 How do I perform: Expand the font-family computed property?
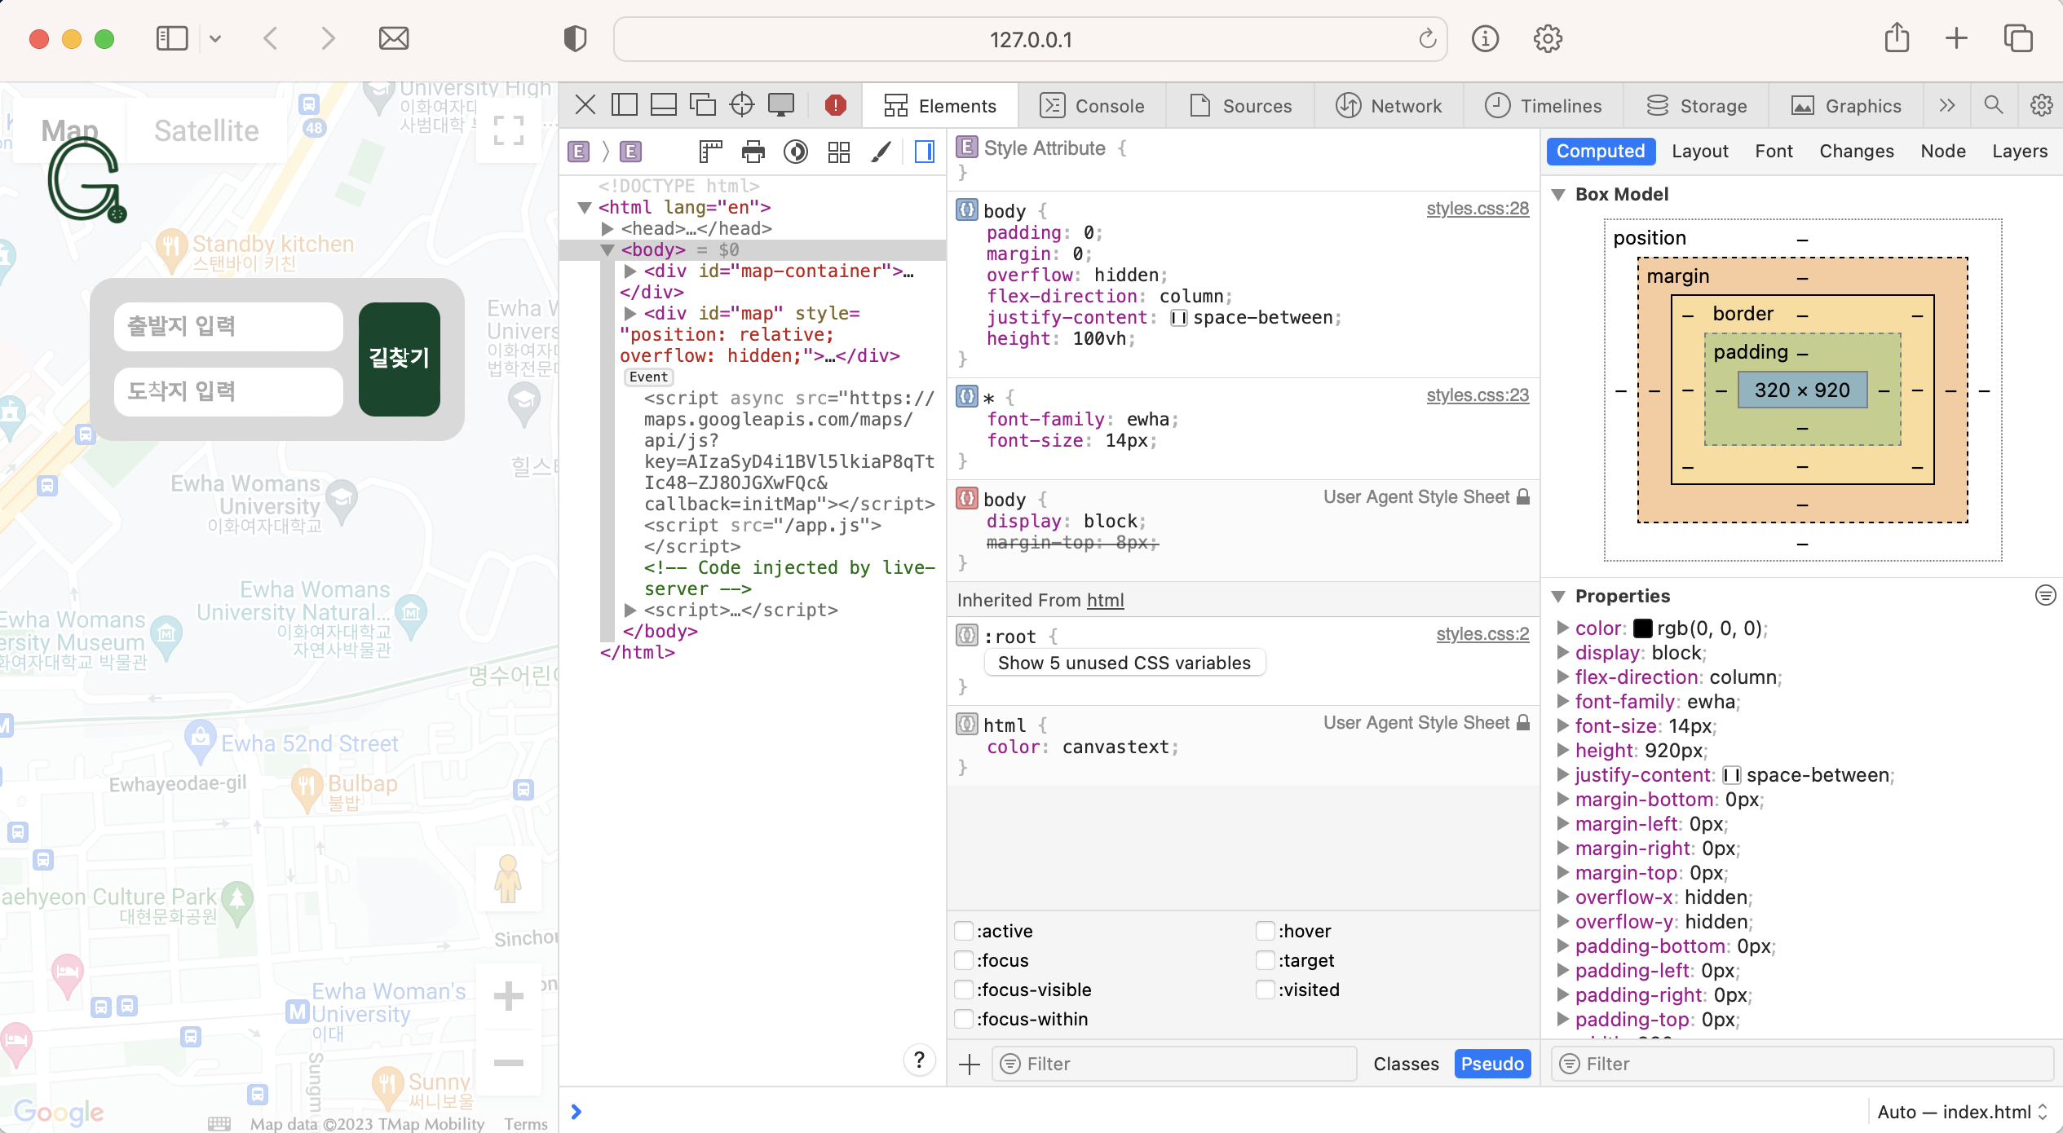coord(1562,702)
